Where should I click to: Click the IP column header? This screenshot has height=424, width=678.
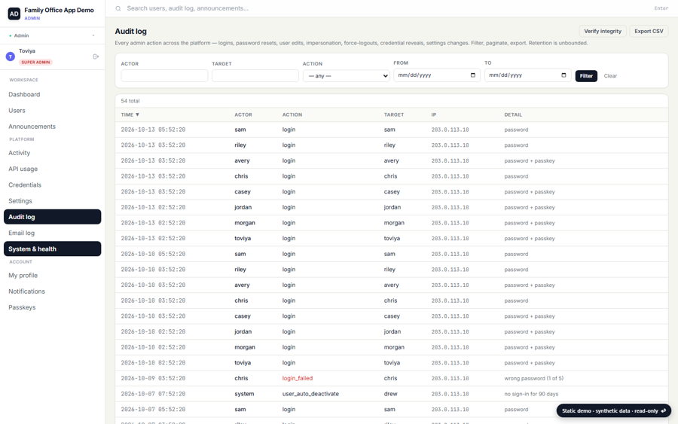434,115
